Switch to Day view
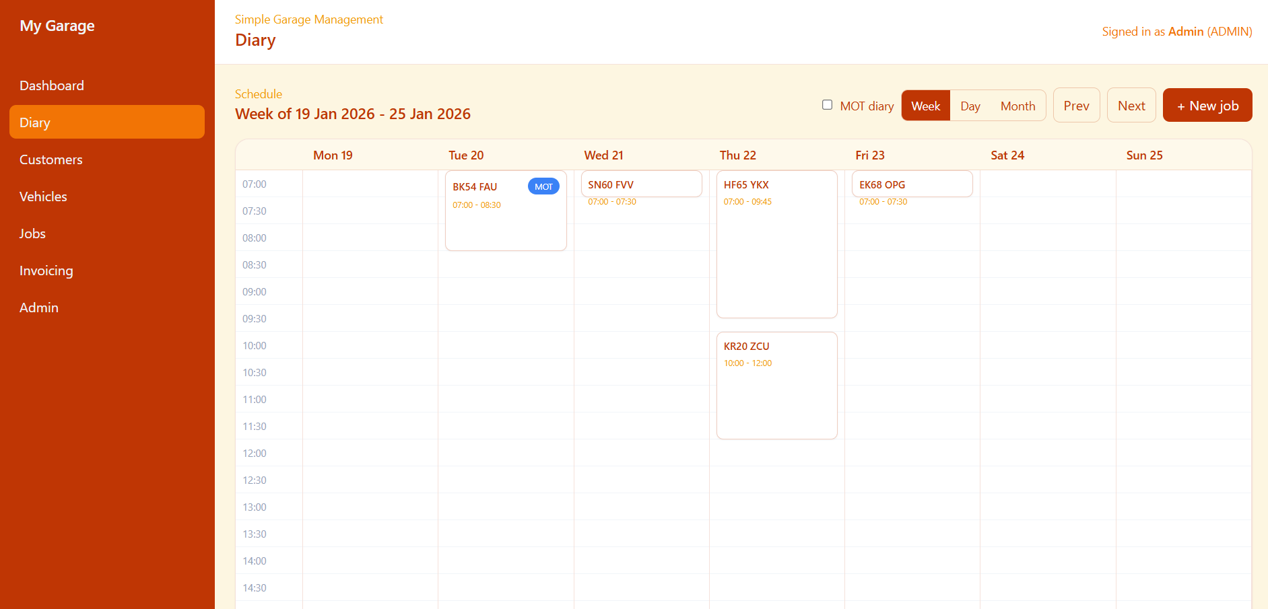 970,106
